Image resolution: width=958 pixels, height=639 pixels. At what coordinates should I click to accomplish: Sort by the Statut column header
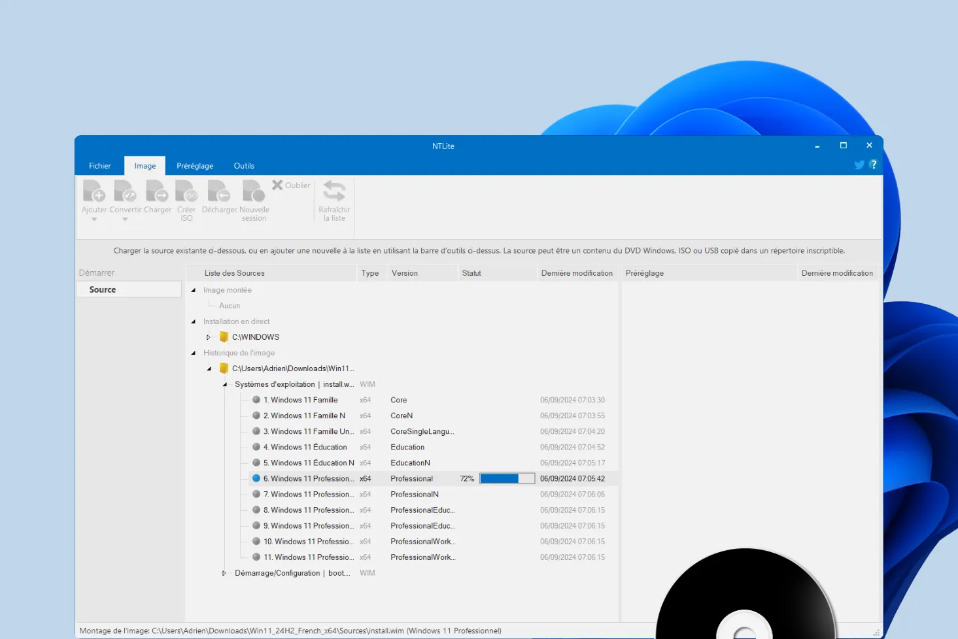pos(497,273)
